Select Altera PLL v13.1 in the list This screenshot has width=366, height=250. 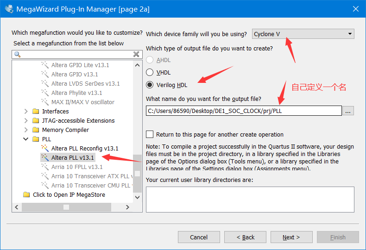point(73,158)
